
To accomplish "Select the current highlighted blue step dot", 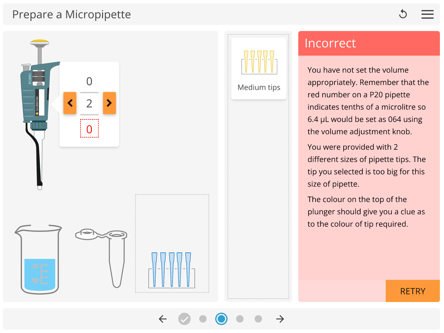I will 221,319.
